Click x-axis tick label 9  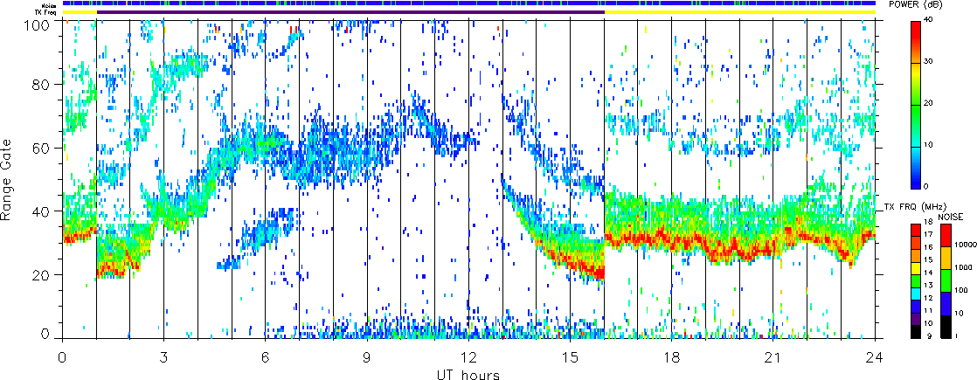tap(367, 357)
